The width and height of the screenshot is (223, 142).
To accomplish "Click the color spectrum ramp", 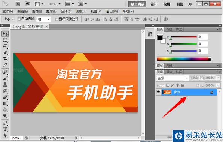I will pos(184,59).
